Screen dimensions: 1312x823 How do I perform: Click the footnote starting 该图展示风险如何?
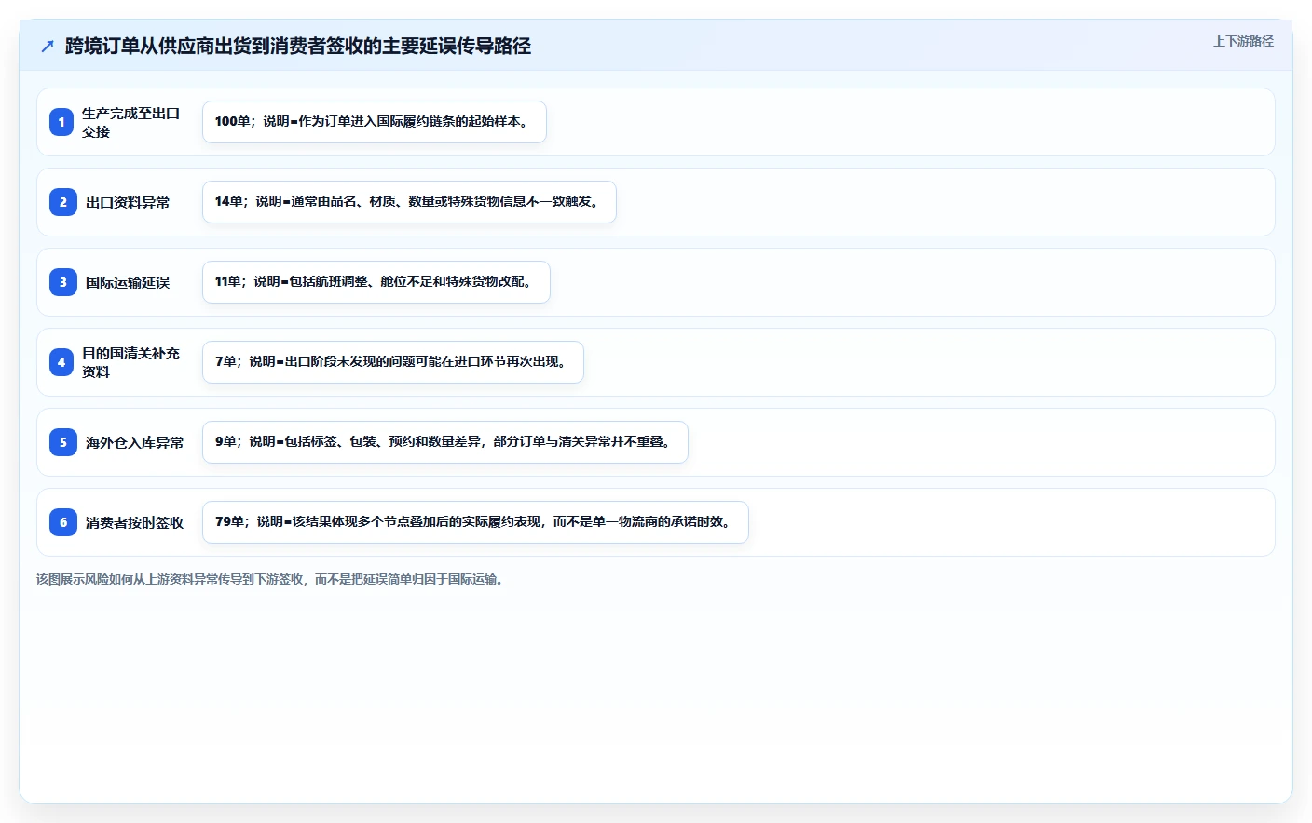(272, 579)
